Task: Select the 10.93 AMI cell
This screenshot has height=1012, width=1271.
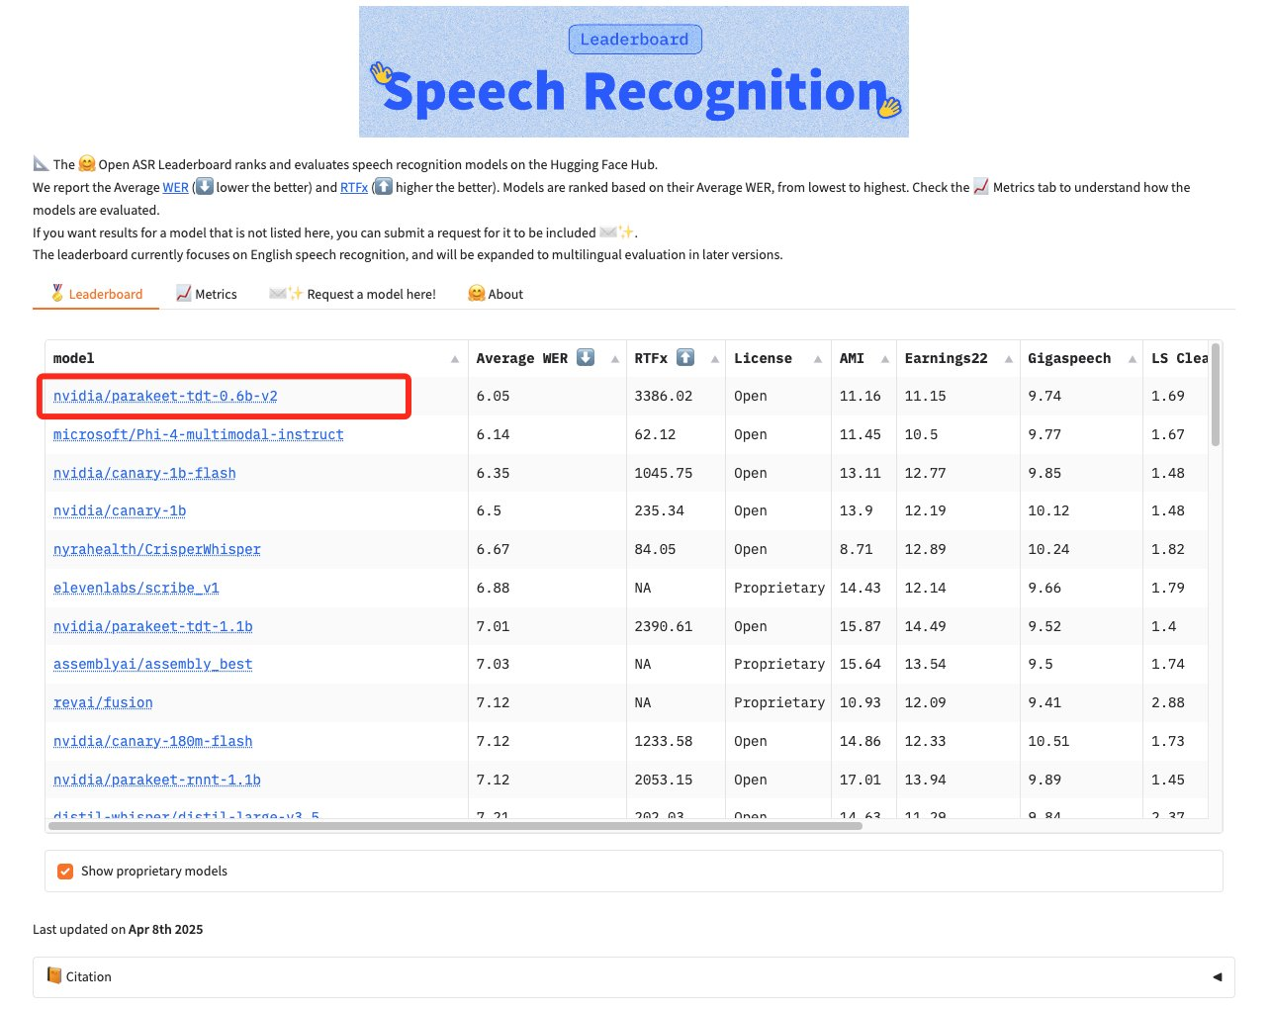Action: (x=863, y=702)
